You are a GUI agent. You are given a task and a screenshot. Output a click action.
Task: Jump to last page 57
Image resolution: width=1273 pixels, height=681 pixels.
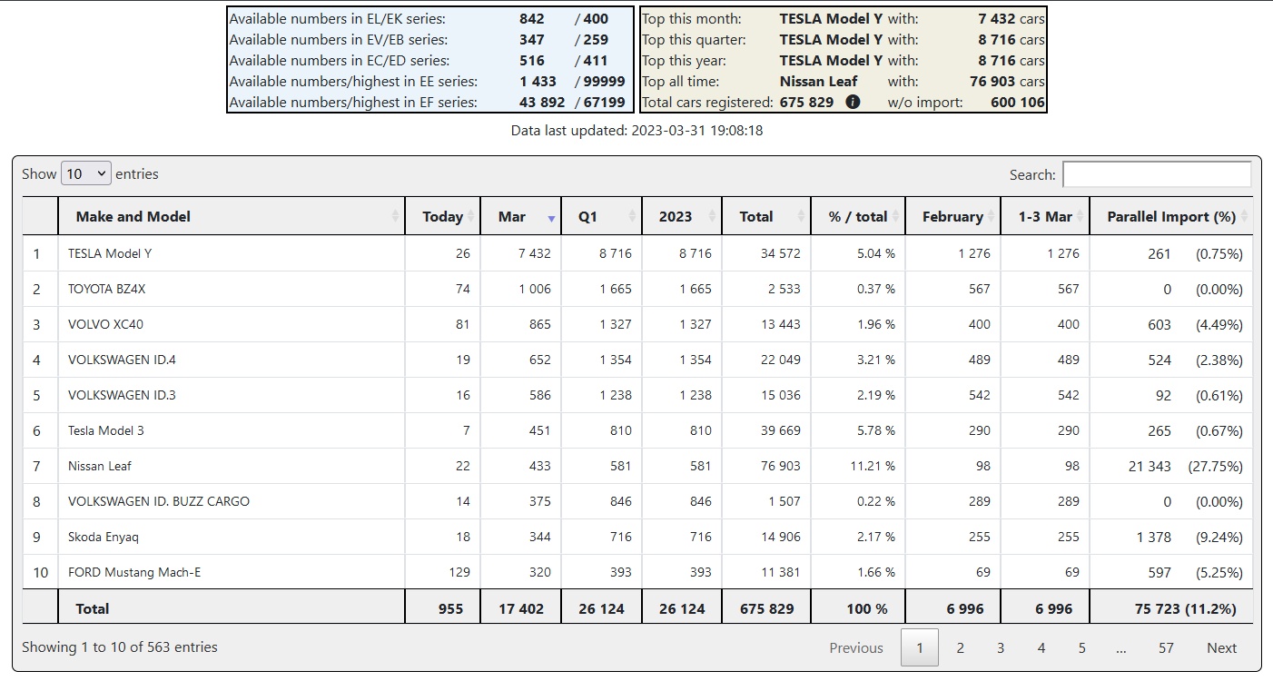[1166, 647]
